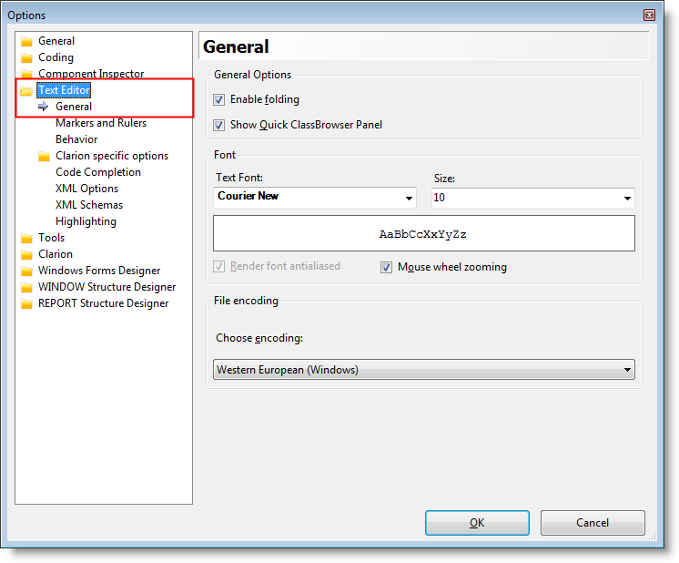Image resolution: width=679 pixels, height=563 pixels.
Task: Close the Options dialog
Action: [x=649, y=15]
